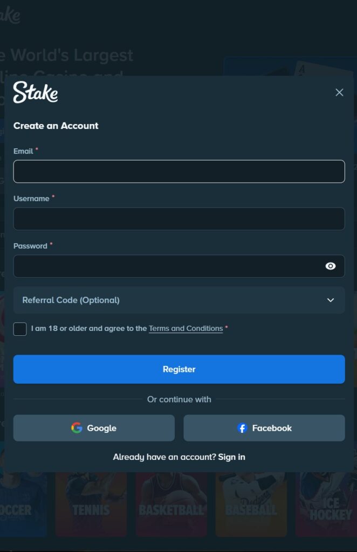The width and height of the screenshot is (357, 552).
Task: Toggle password visibility eye icon
Action: pyautogui.click(x=331, y=266)
